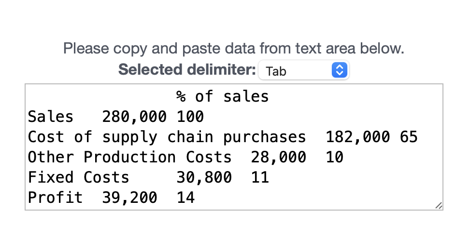Viewport: 470px width, 239px height.
Task: Click the word 'Sales' in the second row
Action: (51, 117)
